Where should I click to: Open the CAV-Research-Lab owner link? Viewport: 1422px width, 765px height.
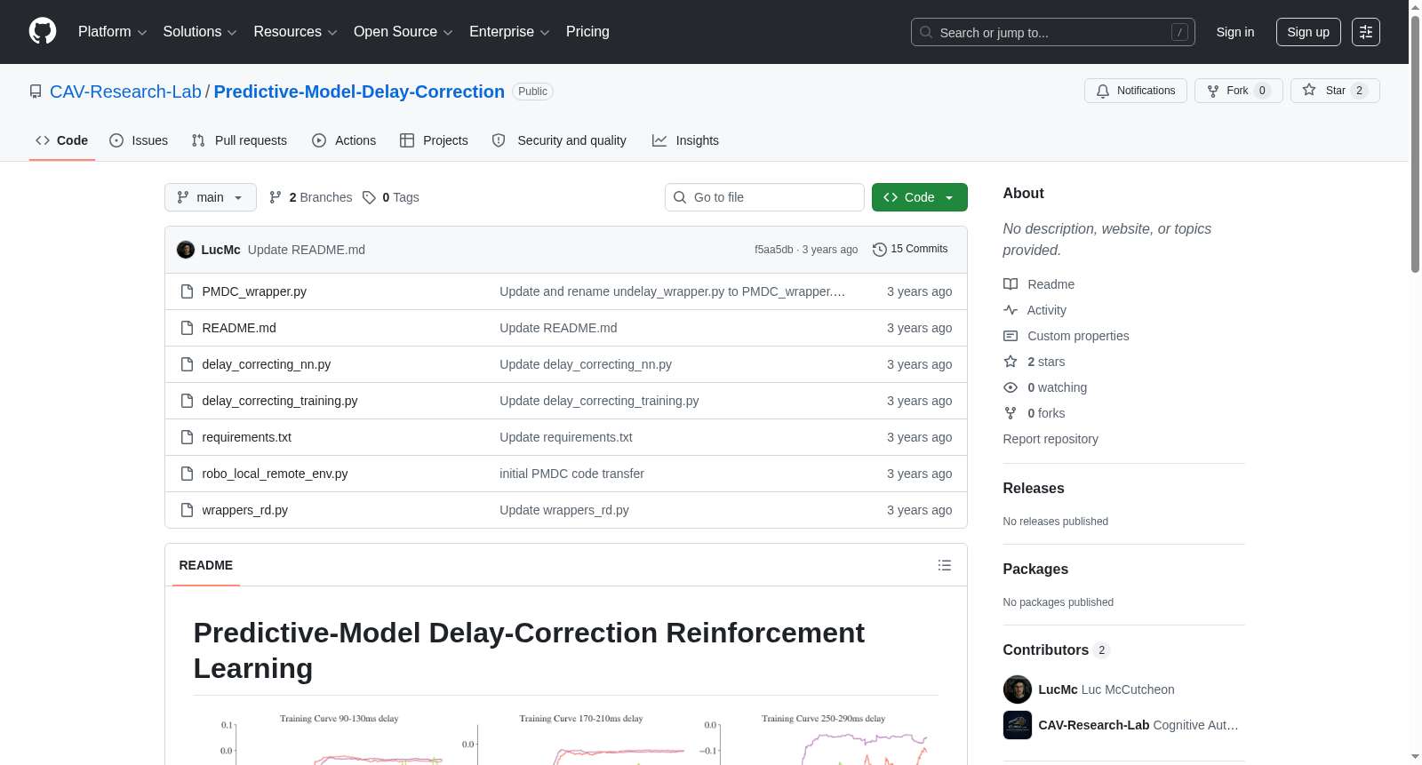coord(125,92)
